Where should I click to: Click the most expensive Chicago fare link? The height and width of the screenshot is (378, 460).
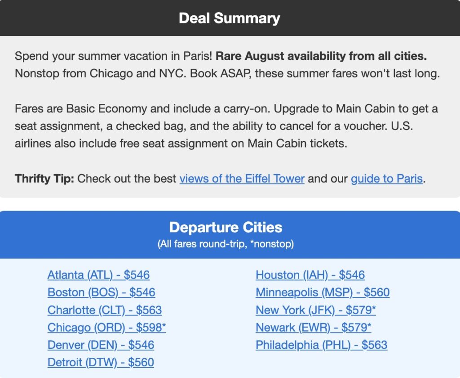click(107, 327)
